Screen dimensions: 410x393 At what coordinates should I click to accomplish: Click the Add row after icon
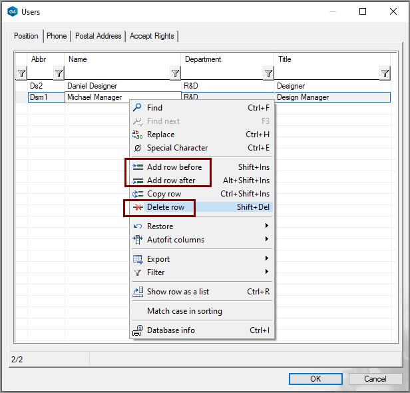[138, 181]
